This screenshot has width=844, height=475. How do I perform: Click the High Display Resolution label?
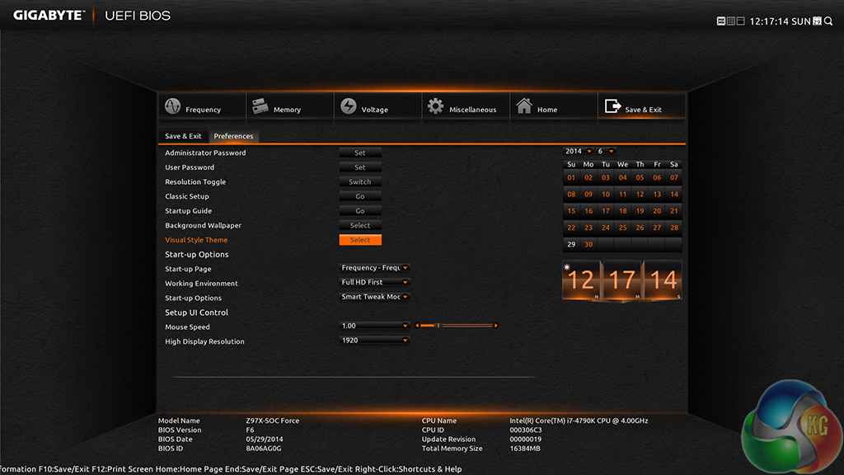click(x=204, y=341)
